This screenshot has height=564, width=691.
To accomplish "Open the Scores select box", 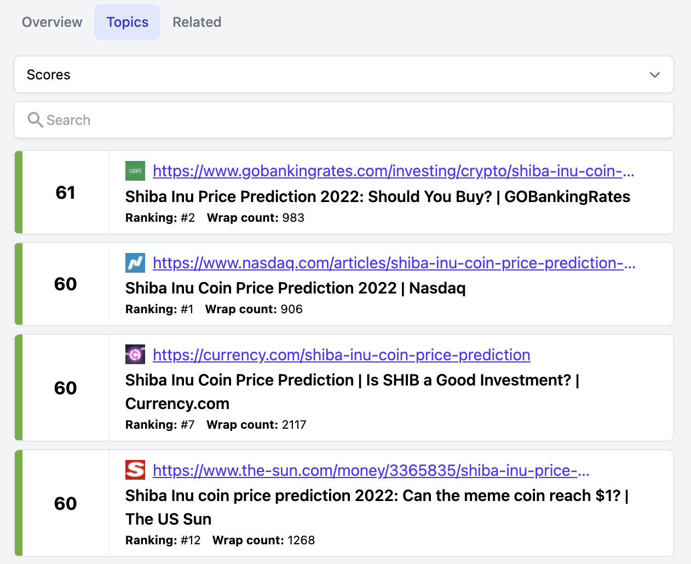I will coord(344,74).
